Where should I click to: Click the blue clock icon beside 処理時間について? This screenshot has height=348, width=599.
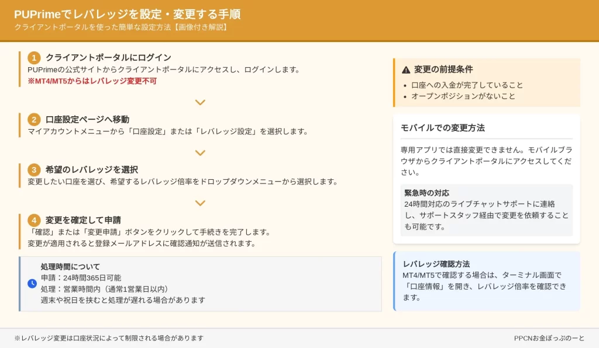32,283
